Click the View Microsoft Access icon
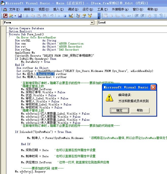Screen dimensions: 167x174 (x=5, y=16)
